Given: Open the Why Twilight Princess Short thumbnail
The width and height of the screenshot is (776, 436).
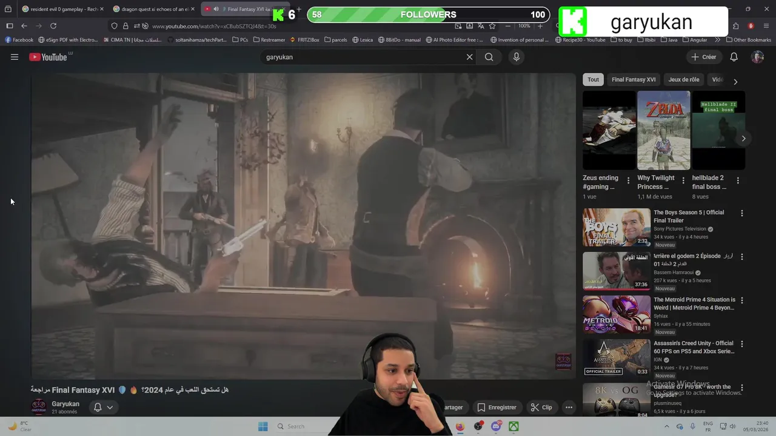Looking at the screenshot, I should click(664, 130).
